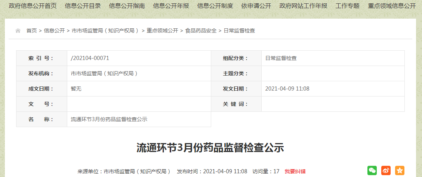The height and width of the screenshot is (177, 422).
Task: Click the 主题分类 label cell
Action: tap(236, 73)
